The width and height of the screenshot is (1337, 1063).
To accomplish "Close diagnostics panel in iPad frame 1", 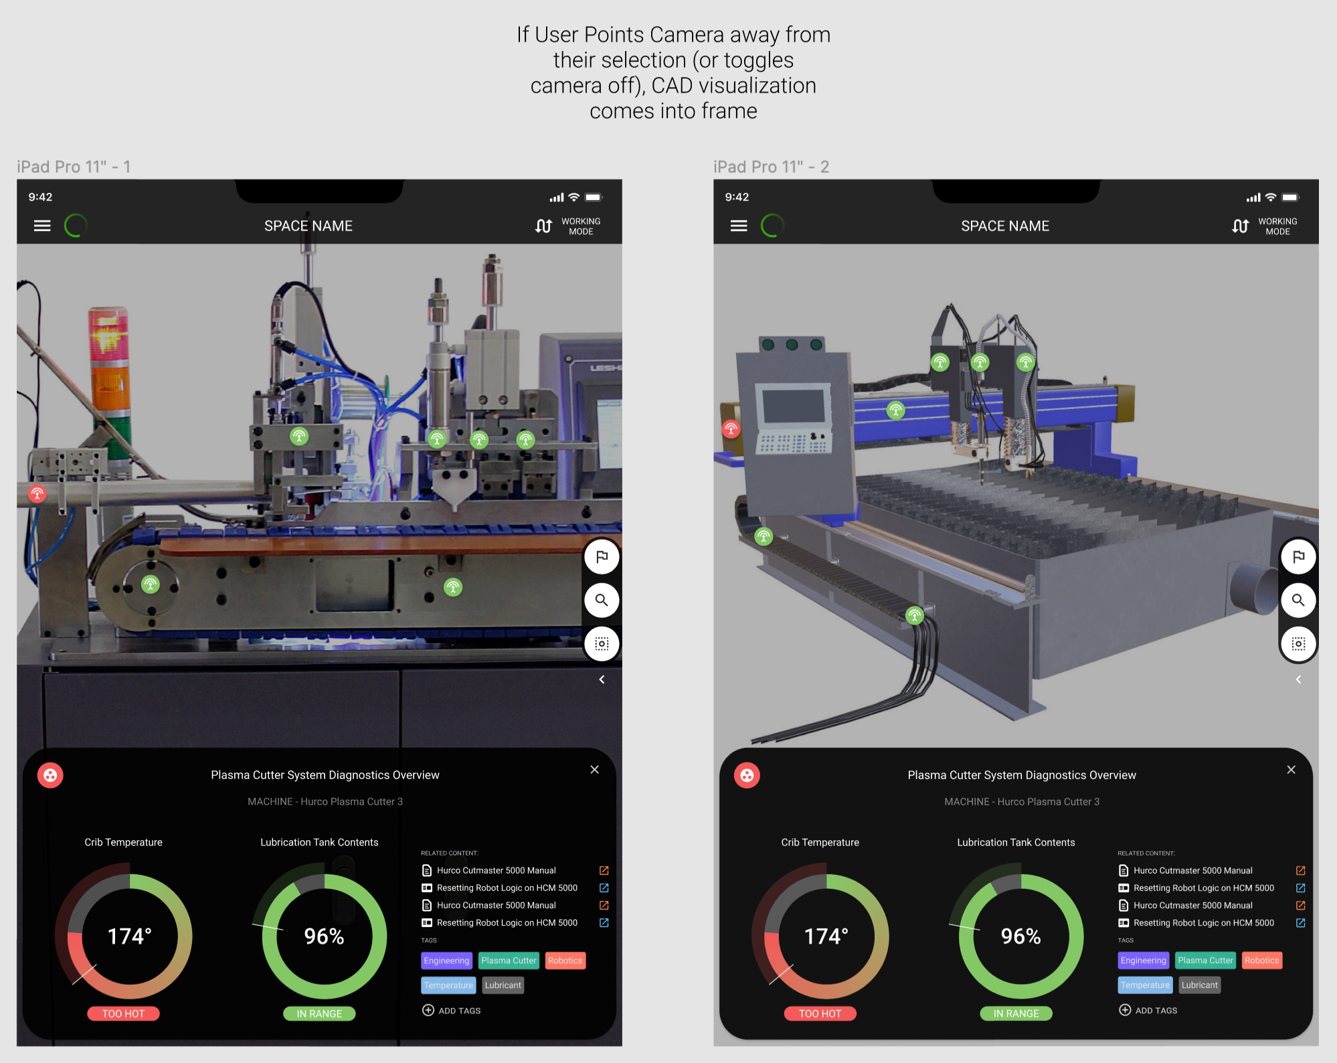I will pyautogui.click(x=594, y=770).
